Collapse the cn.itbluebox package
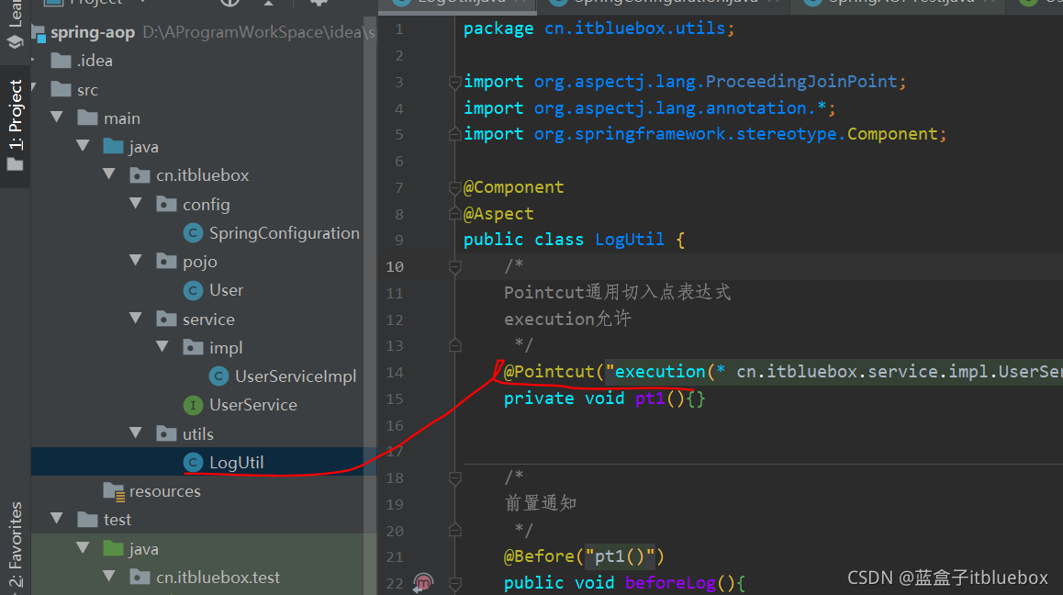 (x=109, y=174)
